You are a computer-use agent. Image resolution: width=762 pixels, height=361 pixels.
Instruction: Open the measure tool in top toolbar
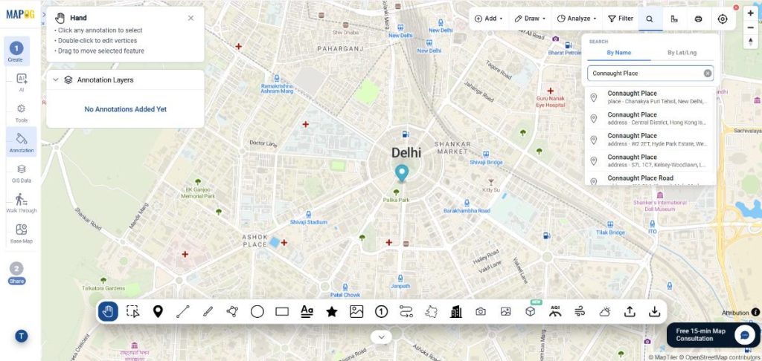[x=674, y=19]
